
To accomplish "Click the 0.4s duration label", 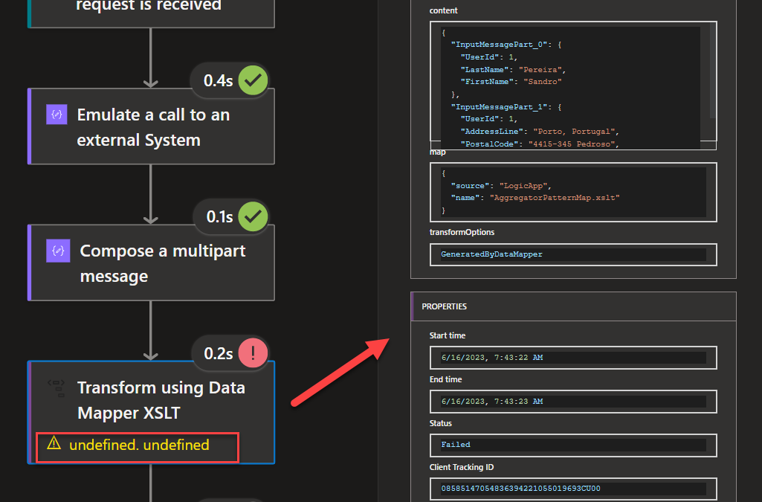I will pyautogui.click(x=219, y=80).
